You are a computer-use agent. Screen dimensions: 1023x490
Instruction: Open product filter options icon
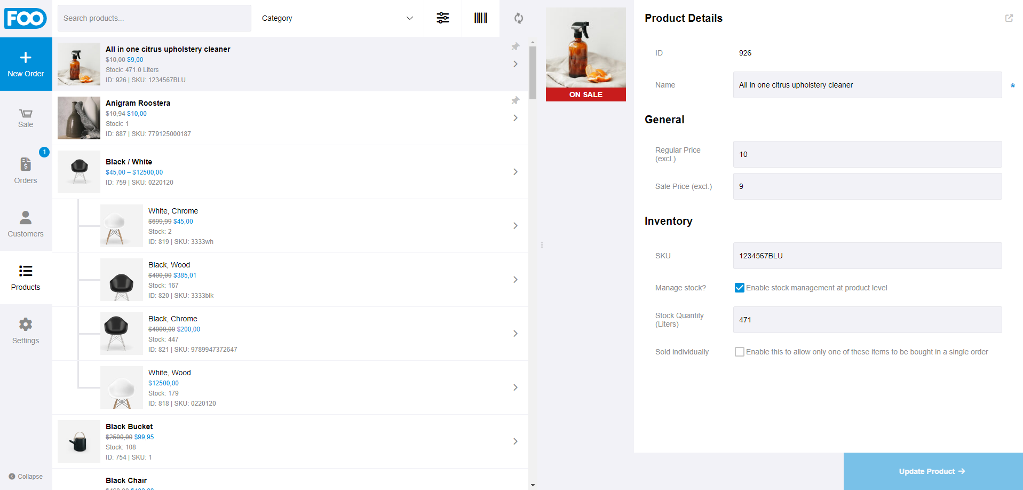[443, 18]
